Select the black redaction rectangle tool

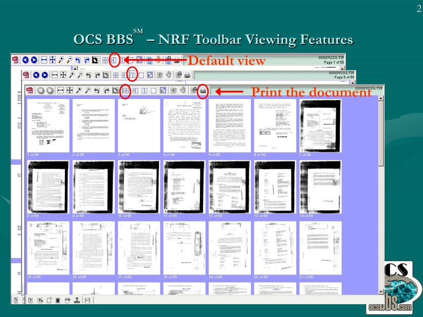click(x=58, y=300)
